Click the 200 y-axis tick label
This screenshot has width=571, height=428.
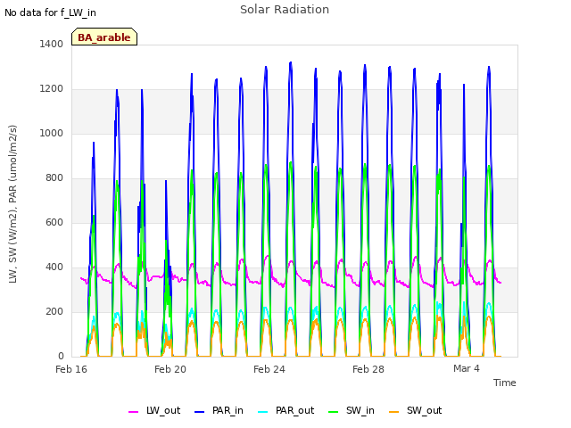[x=54, y=311]
